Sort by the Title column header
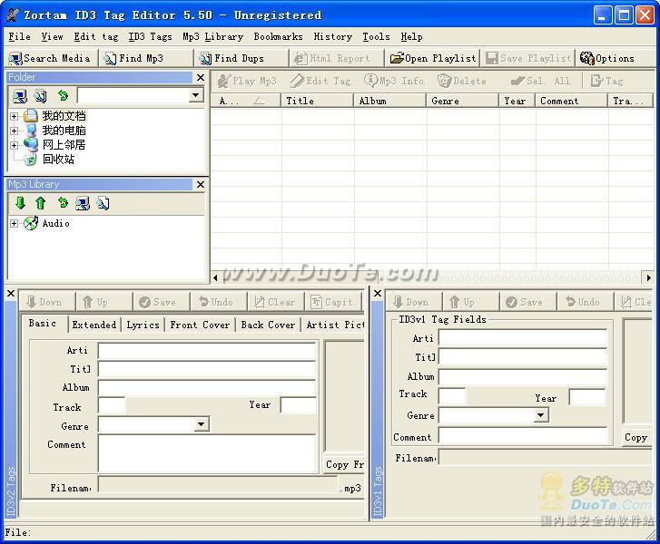Screen dimensions: 660x544 tap(317, 101)
